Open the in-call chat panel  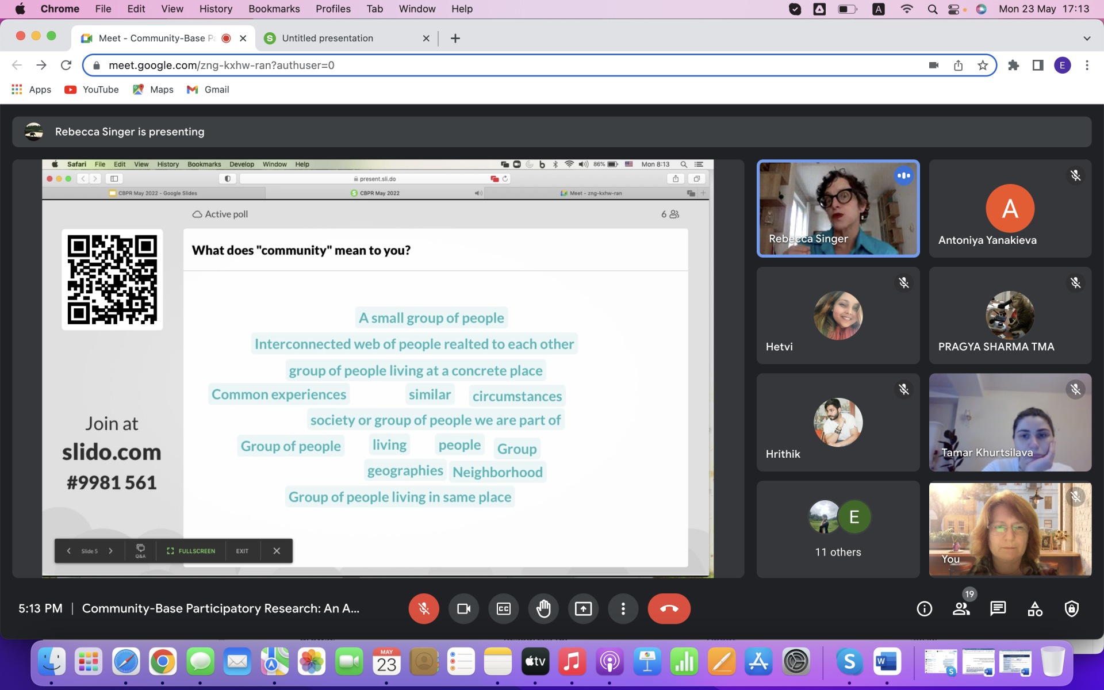click(998, 608)
